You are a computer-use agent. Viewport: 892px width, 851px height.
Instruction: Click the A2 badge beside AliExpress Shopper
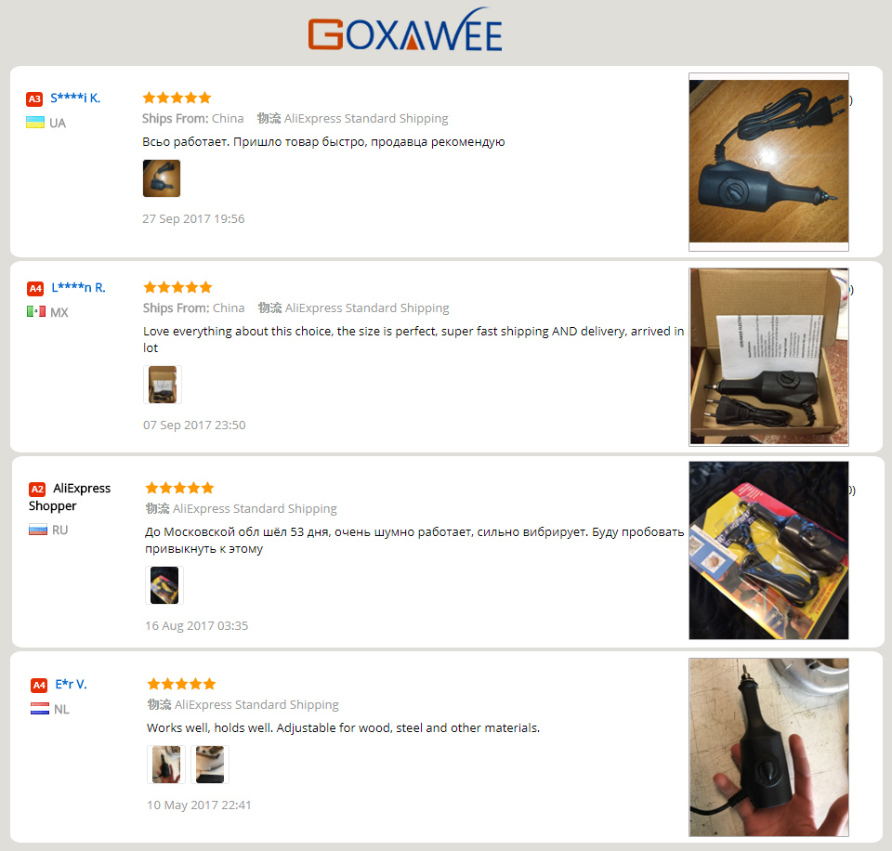37,490
